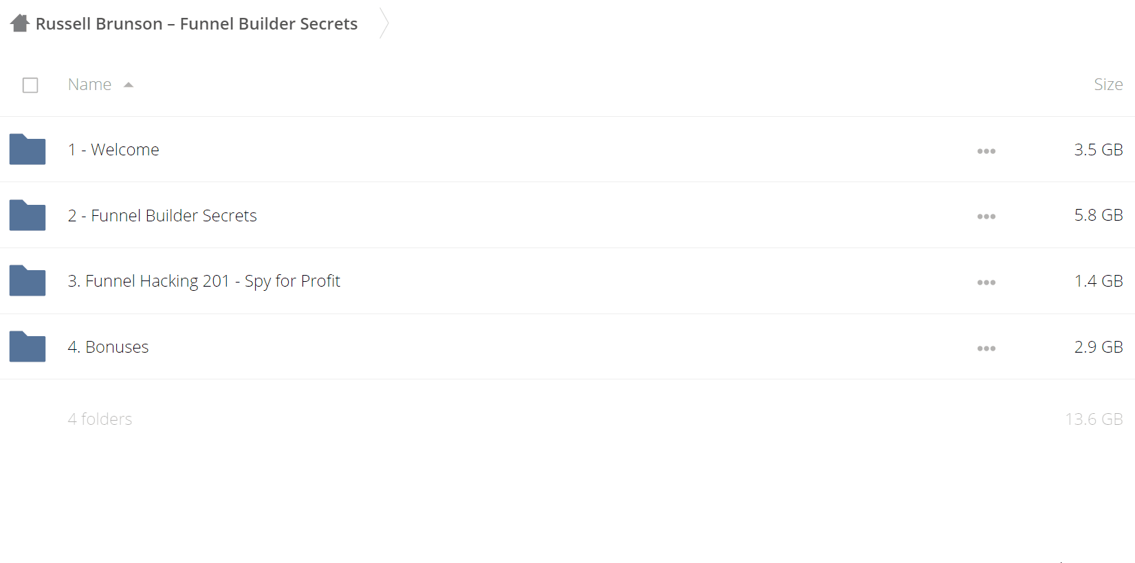Open the 2 - Funnel Builder Secrets link

click(162, 215)
